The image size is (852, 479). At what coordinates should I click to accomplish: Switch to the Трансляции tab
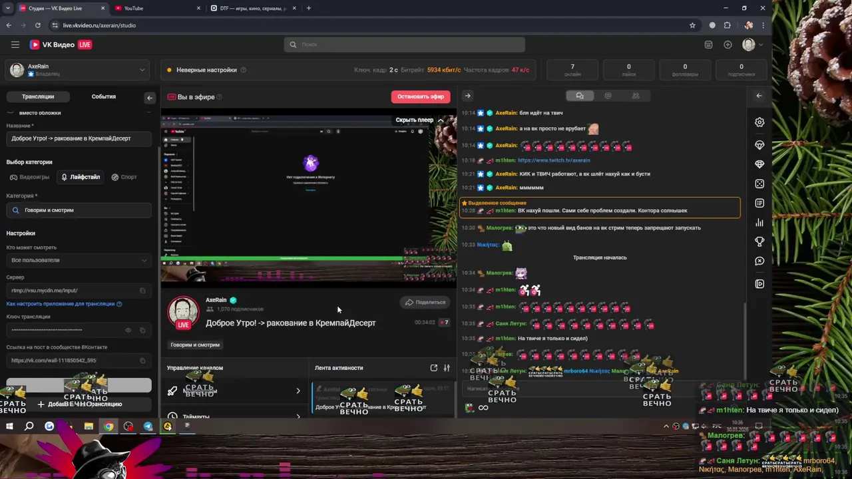point(38,96)
